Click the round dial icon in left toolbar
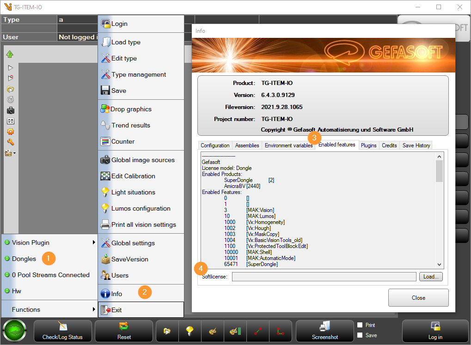The height and width of the screenshot is (345, 471). click(11, 99)
